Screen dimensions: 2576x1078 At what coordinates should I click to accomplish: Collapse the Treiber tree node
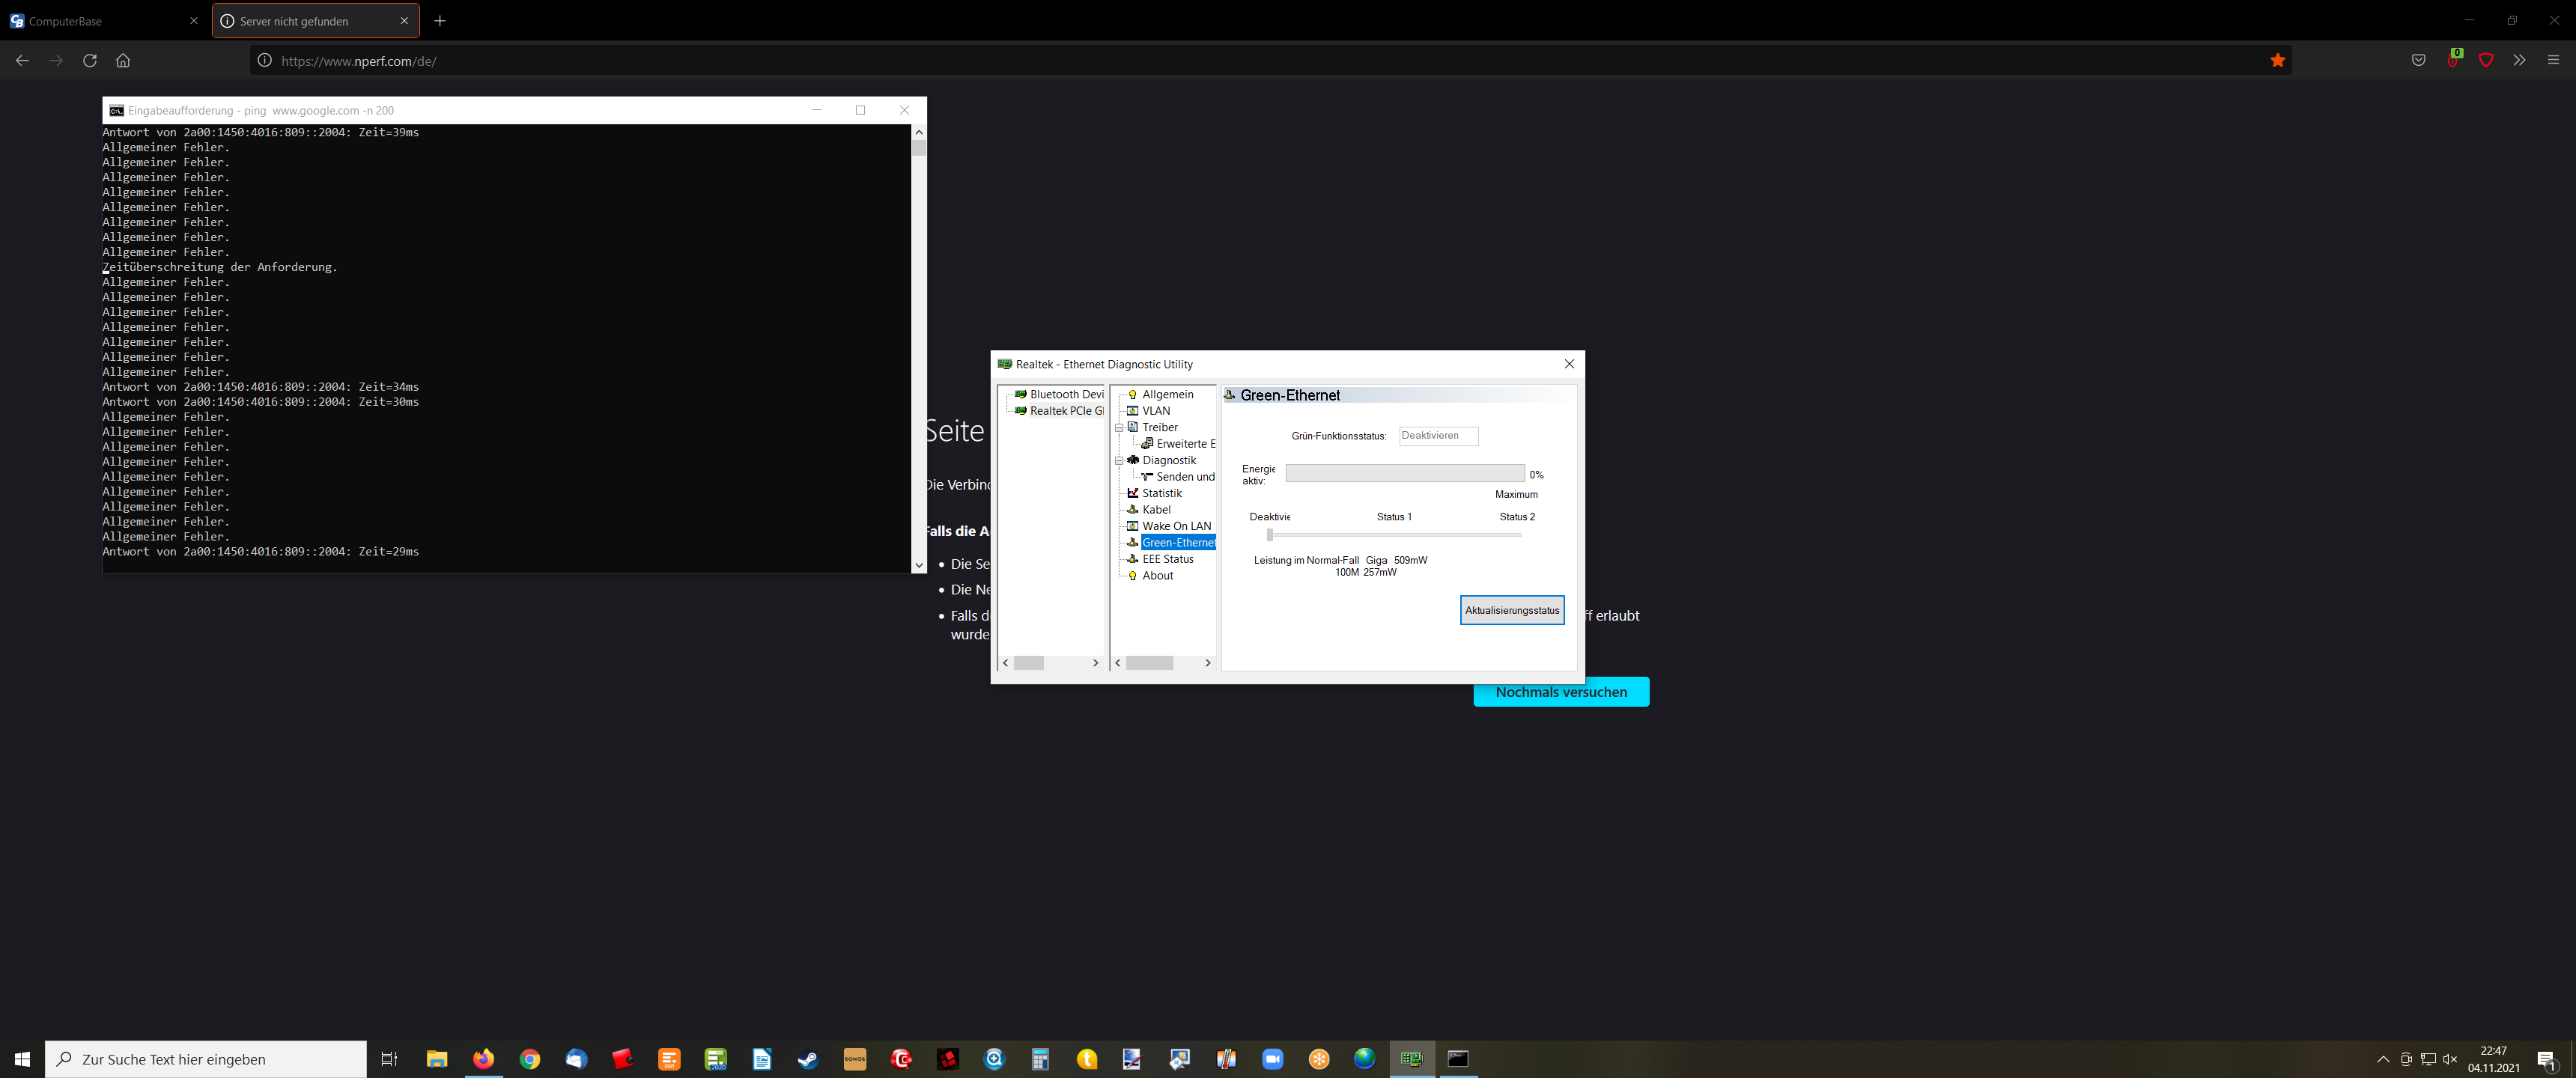(1119, 428)
